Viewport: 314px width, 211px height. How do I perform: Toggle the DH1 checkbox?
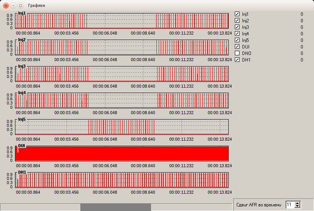pyautogui.click(x=237, y=60)
